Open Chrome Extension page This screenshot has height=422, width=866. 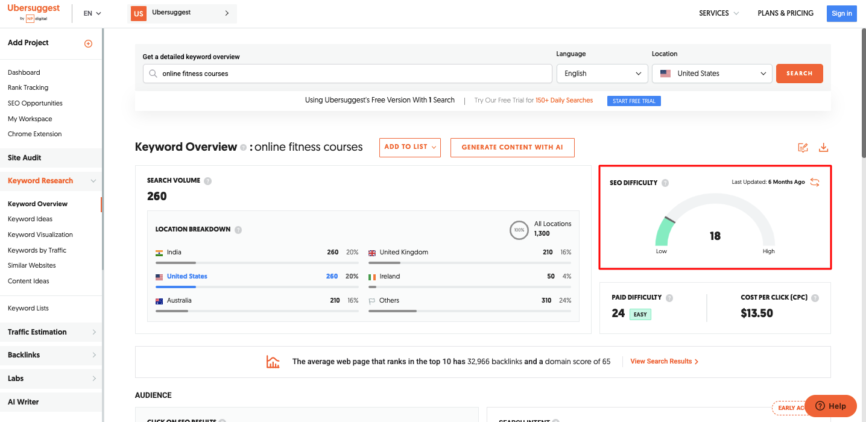click(x=35, y=134)
